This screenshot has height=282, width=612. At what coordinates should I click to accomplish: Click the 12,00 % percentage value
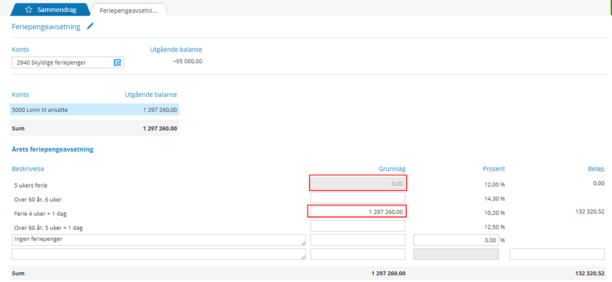495,185
